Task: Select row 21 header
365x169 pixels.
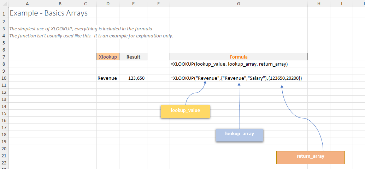Action: (4, 156)
